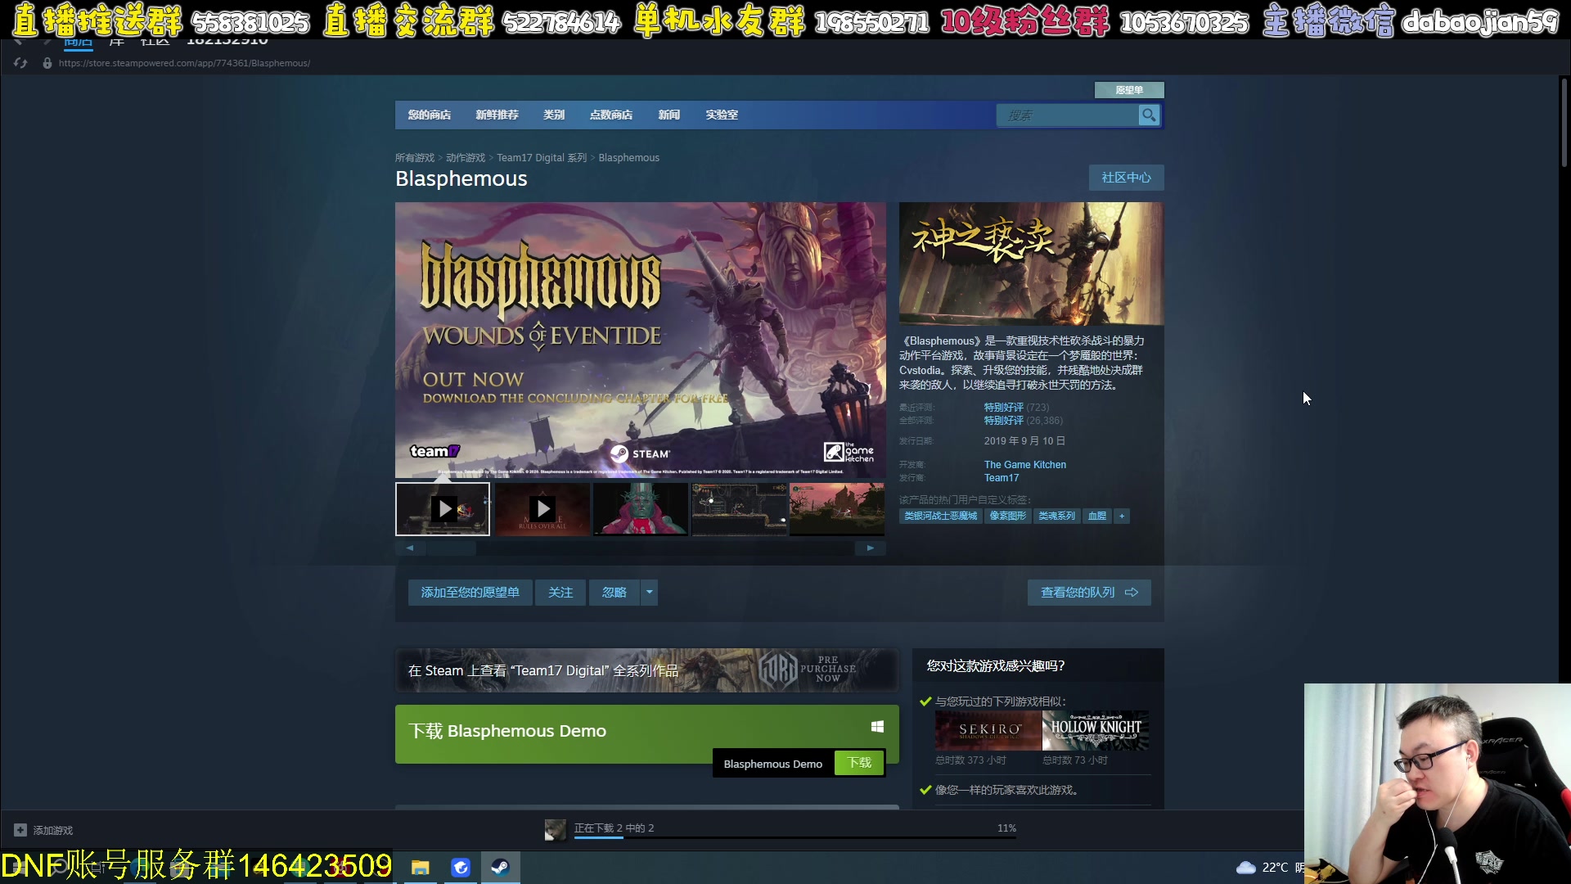Expand the dropdown arrow next to 忽略
Image resolution: width=1571 pixels, height=884 pixels.
[649, 593]
